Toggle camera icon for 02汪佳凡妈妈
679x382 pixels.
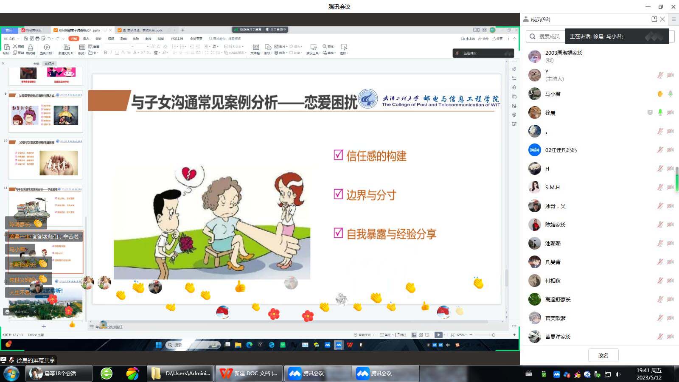(x=670, y=150)
